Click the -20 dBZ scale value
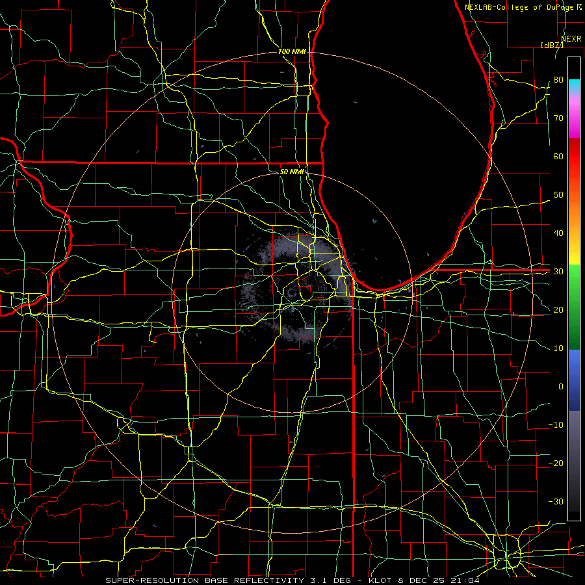Screen dimensions: 585x585 [556, 463]
